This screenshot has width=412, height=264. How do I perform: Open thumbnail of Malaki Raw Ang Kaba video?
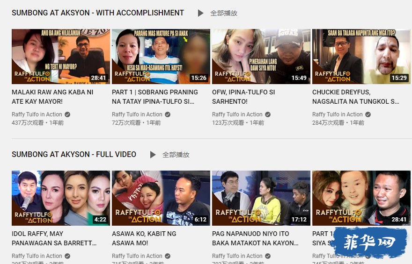pyautogui.click(x=61, y=57)
